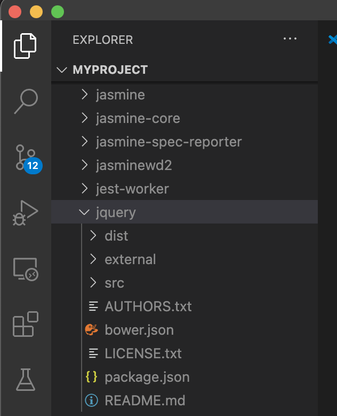Select the dist folder name
This screenshot has width=337, height=416.
coord(116,236)
